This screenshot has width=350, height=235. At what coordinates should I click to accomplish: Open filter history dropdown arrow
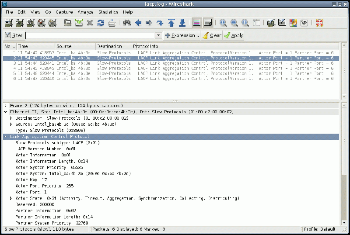pyautogui.click(x=158, y=35)
